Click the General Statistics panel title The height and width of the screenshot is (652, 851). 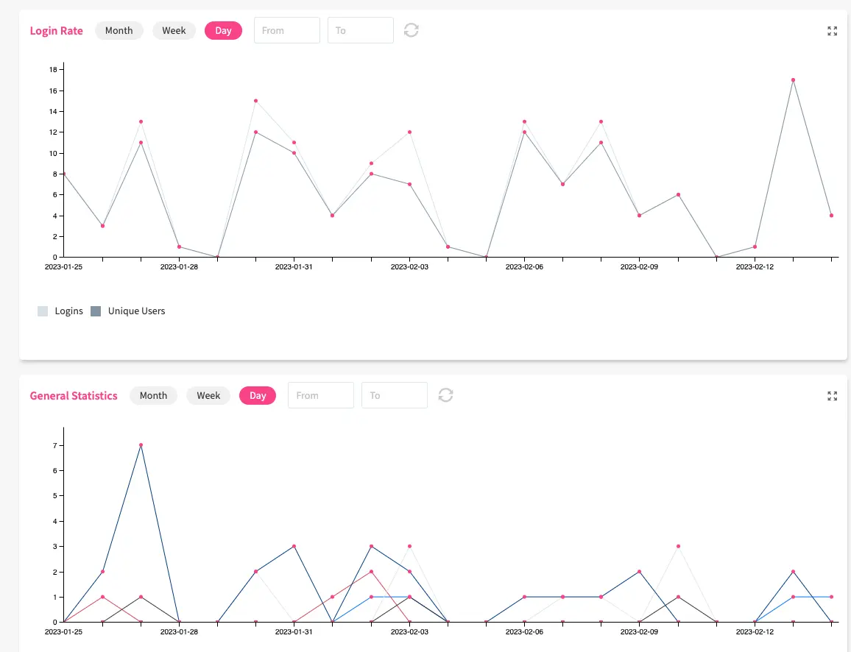74,396
